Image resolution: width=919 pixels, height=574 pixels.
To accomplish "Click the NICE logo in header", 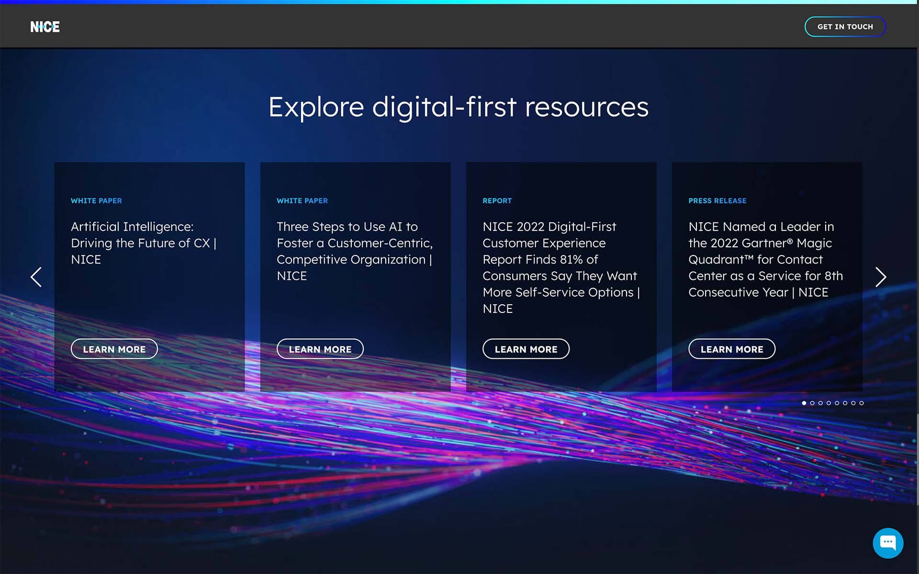I will (x=45, y=27).
